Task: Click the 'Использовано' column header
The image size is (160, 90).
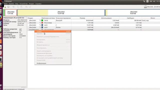Action: pos(106,18)
